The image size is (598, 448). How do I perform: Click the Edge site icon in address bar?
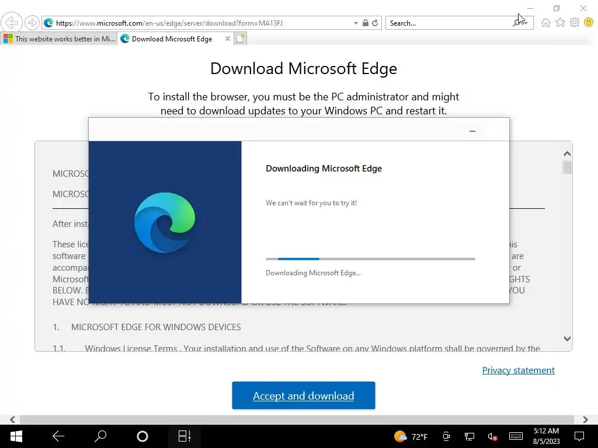[x=48, y=23]
